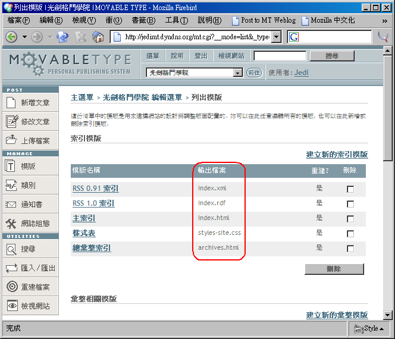Screen dimensions: 395x339
Task: Click the throbber icon at toolbar right
Action: tap(384, 37)
